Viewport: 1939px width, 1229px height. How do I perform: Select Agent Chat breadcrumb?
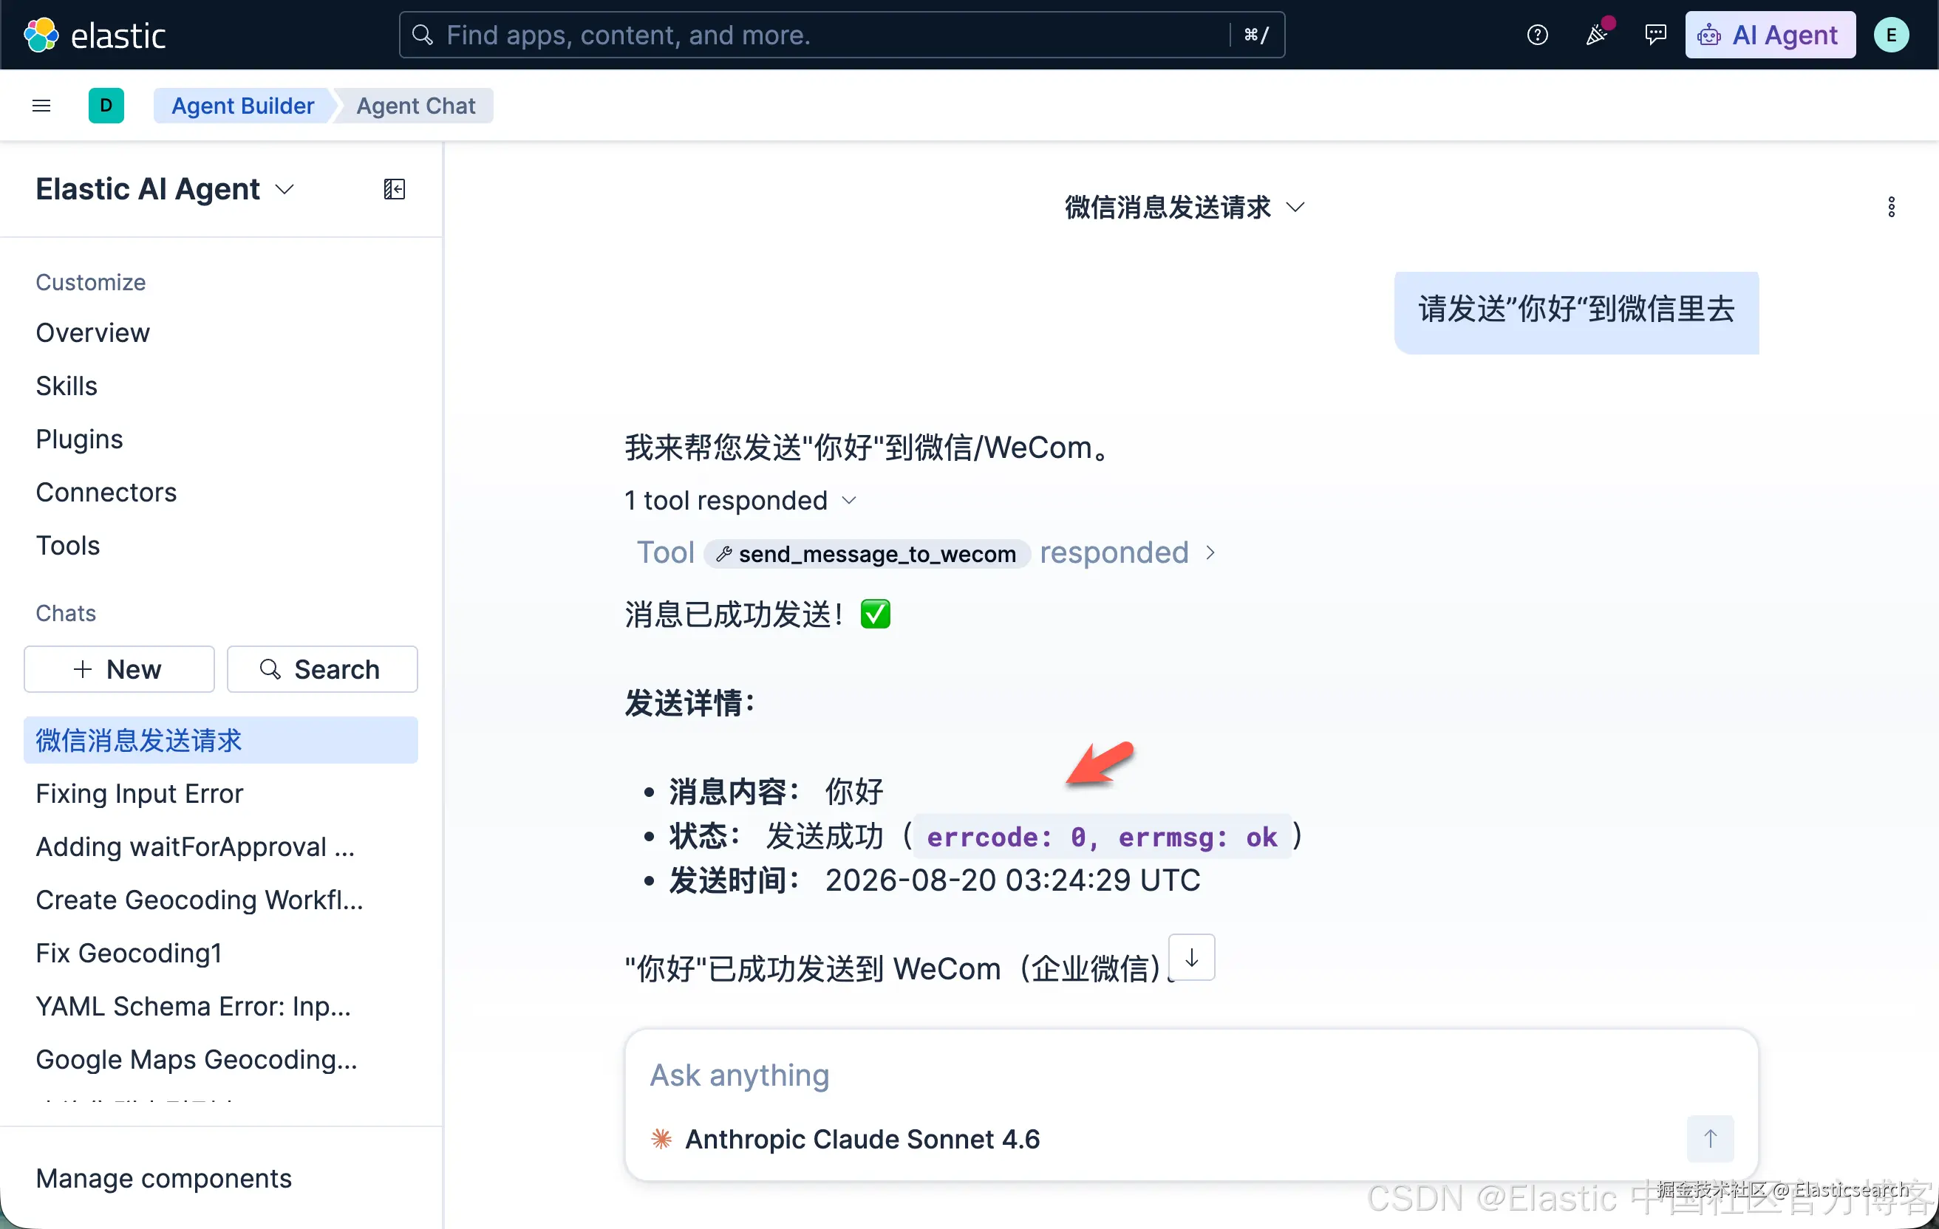[415, 106]
